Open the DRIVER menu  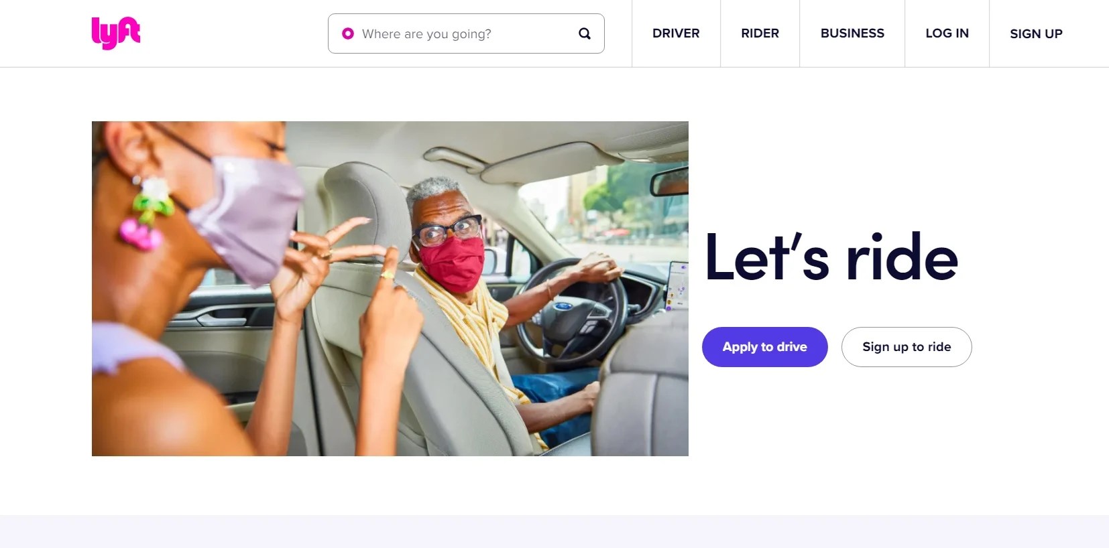676,33
